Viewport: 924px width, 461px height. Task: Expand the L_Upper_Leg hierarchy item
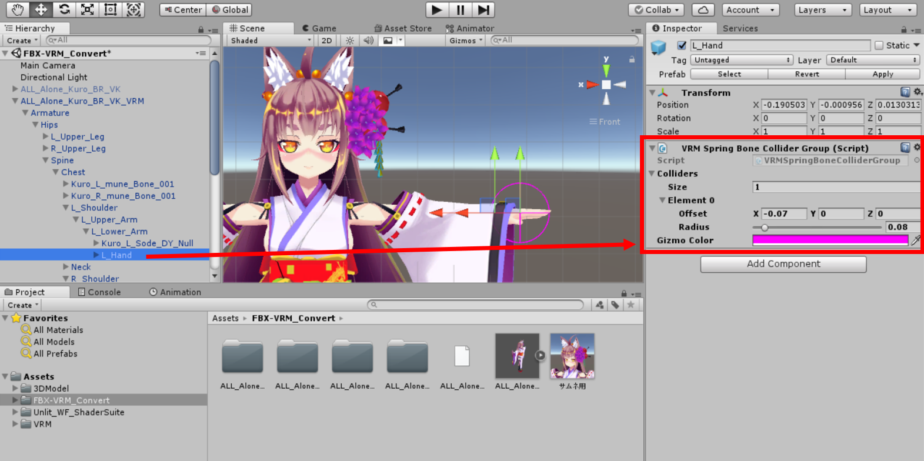pos(46,136)
